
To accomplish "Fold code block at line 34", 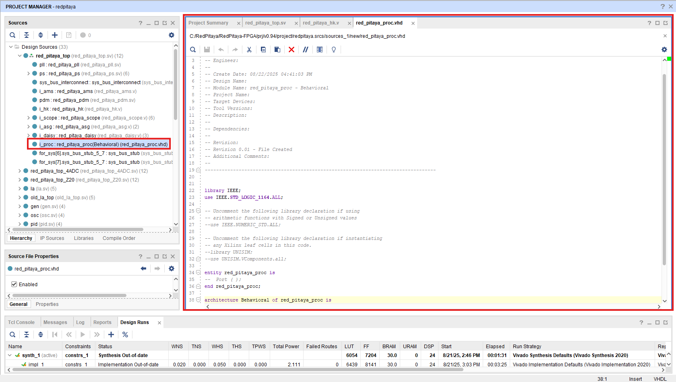I will [x=198, y=273].
